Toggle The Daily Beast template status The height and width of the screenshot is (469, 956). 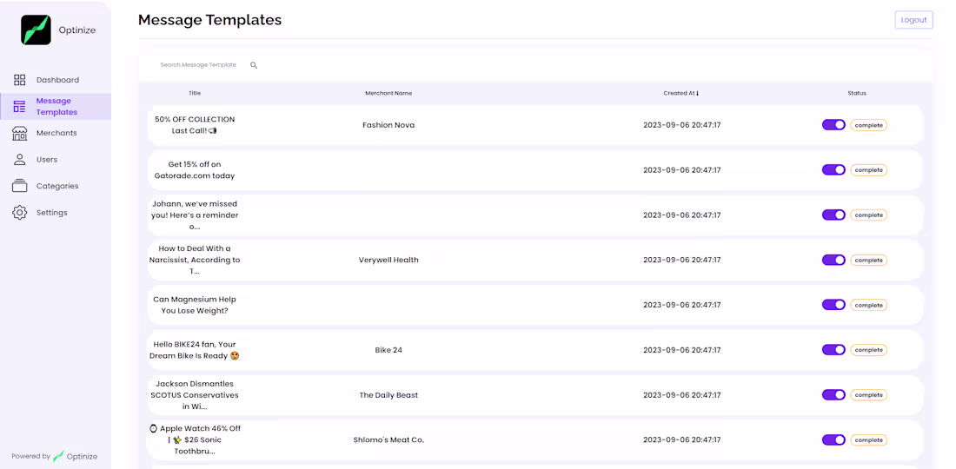point(833,395)
